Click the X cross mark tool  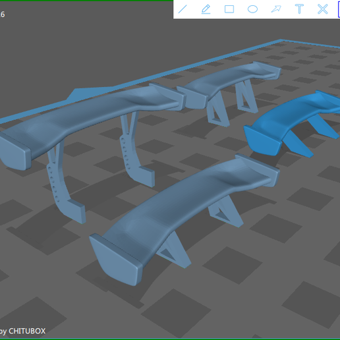(x=323, y=9)
